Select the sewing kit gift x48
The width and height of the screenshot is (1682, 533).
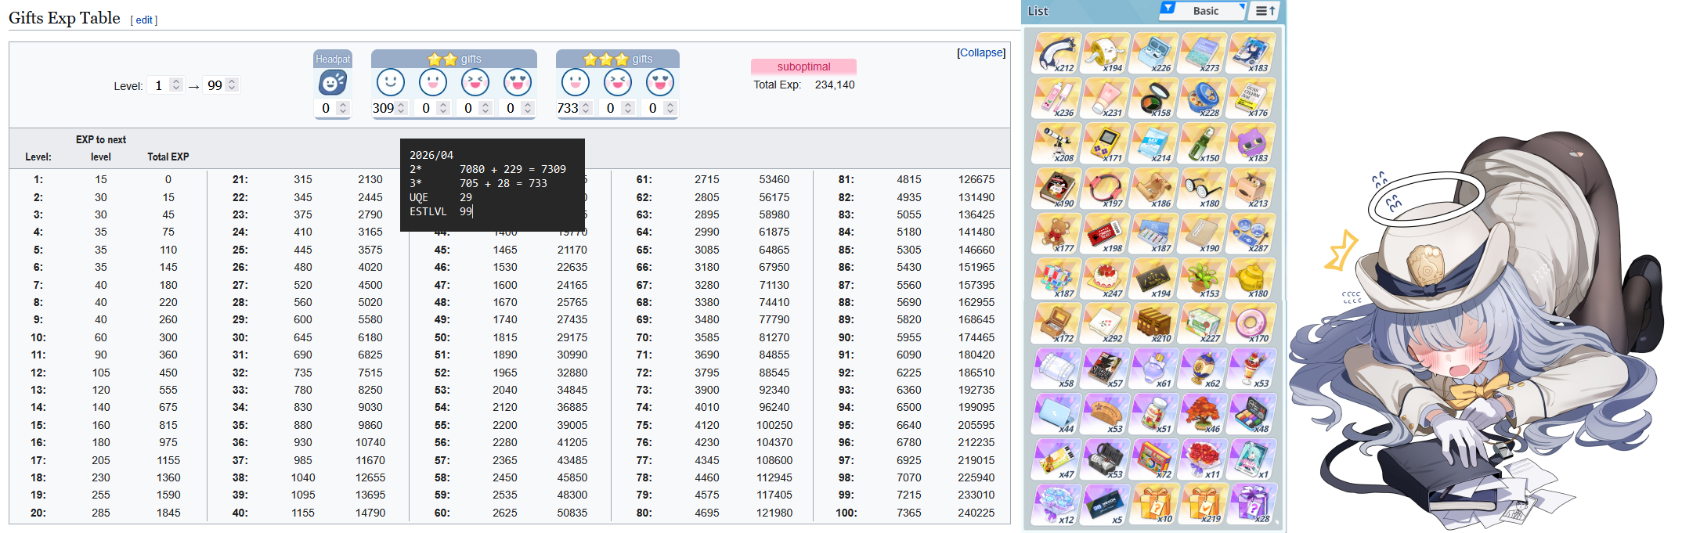(1251, 415)
